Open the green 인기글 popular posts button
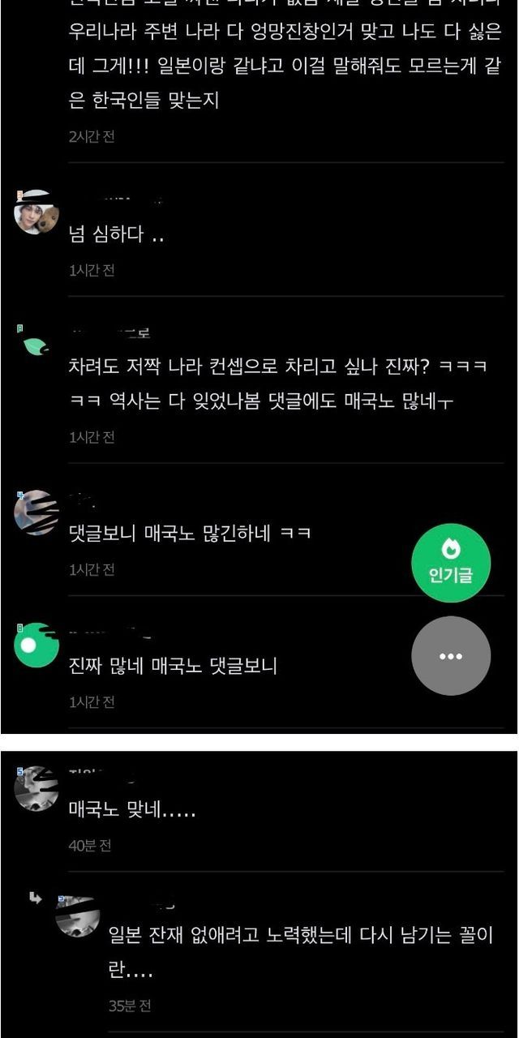This screenshot has width=519, height=1038. click(x=451, y=563)
